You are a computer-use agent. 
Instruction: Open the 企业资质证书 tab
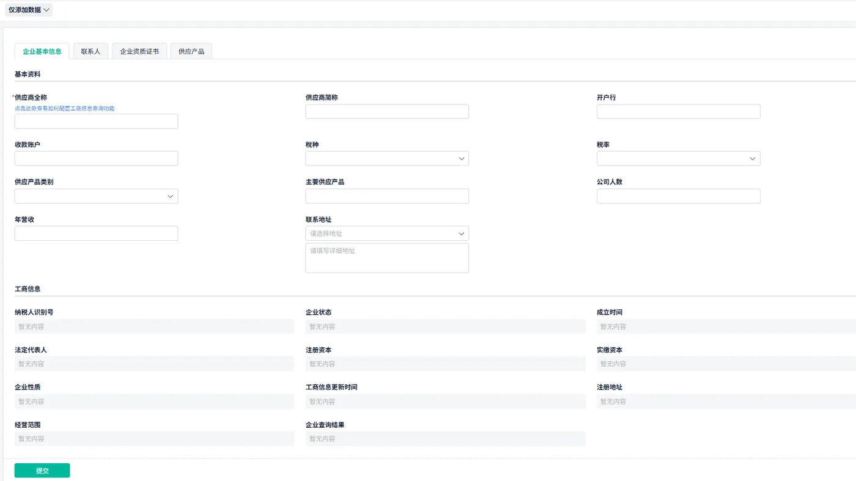[139, 51]
